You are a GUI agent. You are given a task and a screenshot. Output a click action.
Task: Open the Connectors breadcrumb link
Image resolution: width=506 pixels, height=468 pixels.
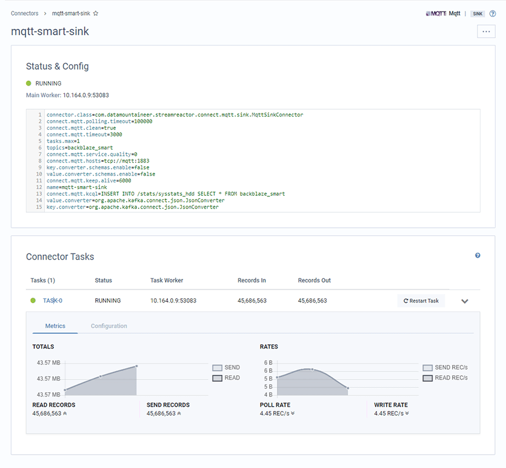24,13
